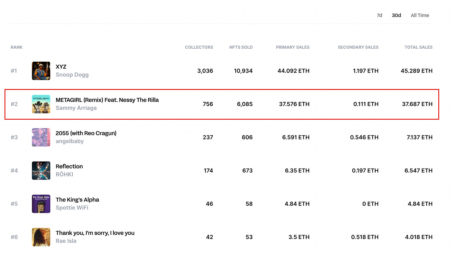452x256 pixels.
Task: Select rank #6 label
Action: click(x=14, y=237)
